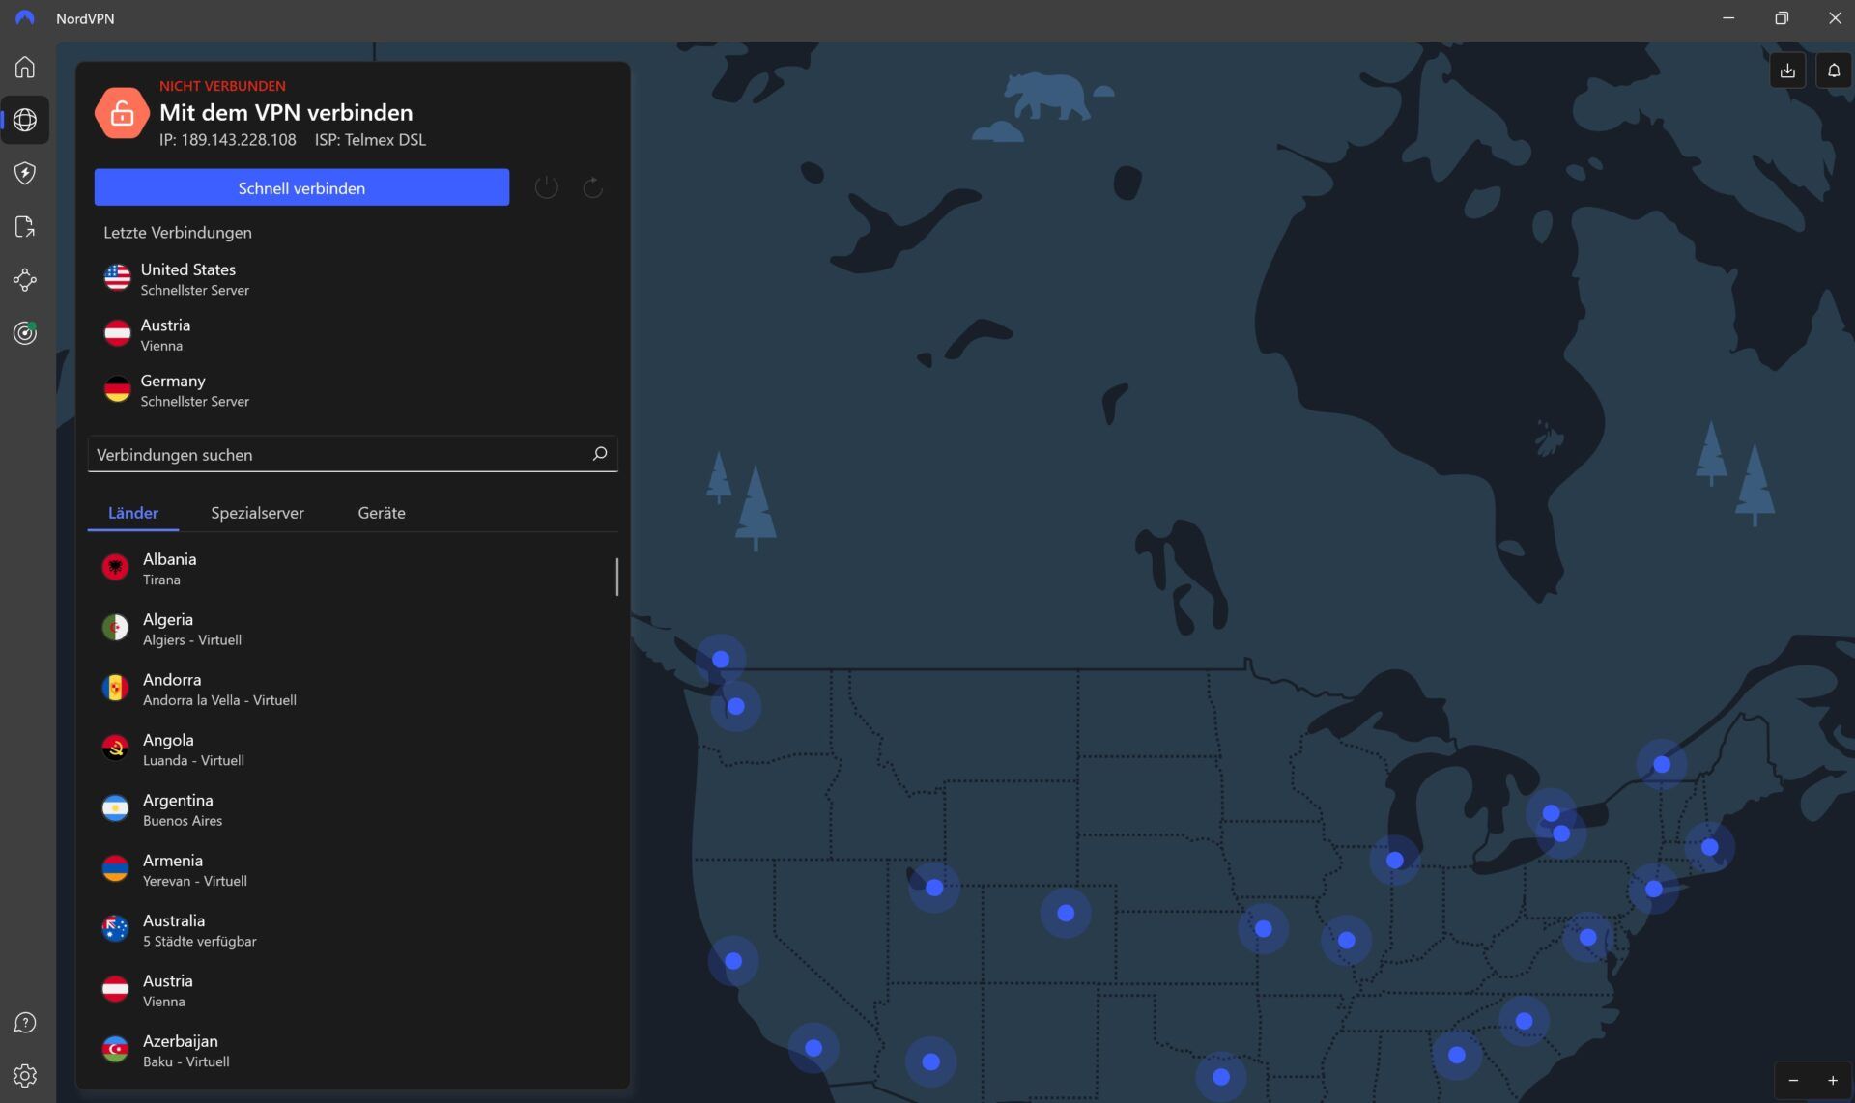Connect to recent Germany Schnellster Server
Viewport: 1855px width, 1103px height.
coord(353,390)
